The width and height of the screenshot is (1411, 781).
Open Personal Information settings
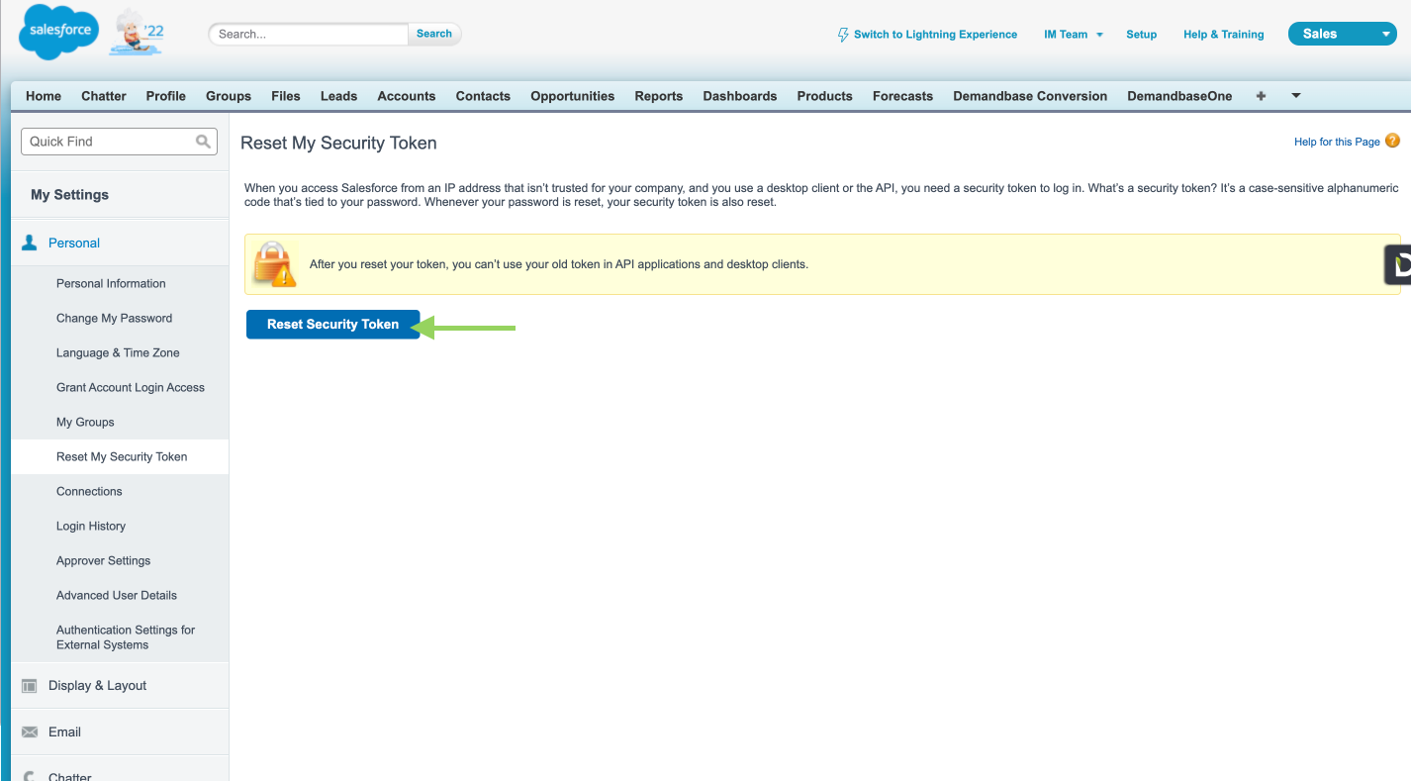tap(111, 283)
